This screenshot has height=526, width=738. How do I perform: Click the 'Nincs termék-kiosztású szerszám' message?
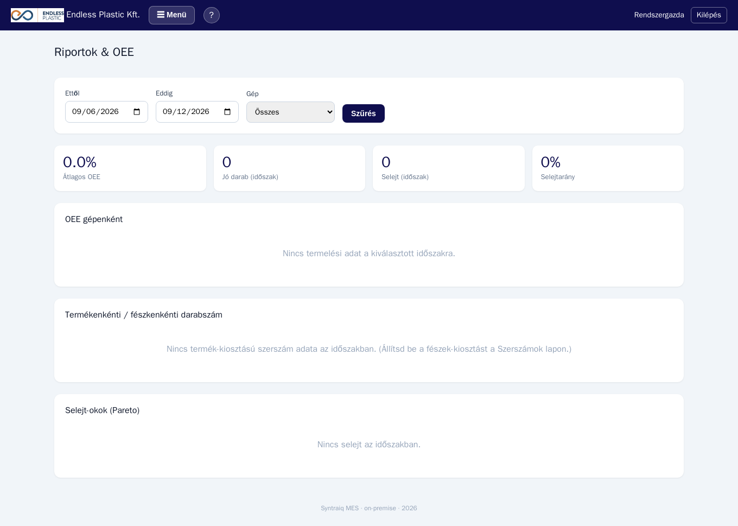click(369, 349)
